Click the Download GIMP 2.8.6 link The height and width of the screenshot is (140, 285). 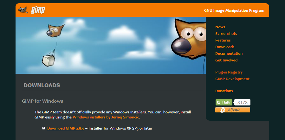[x=66, y=128]
